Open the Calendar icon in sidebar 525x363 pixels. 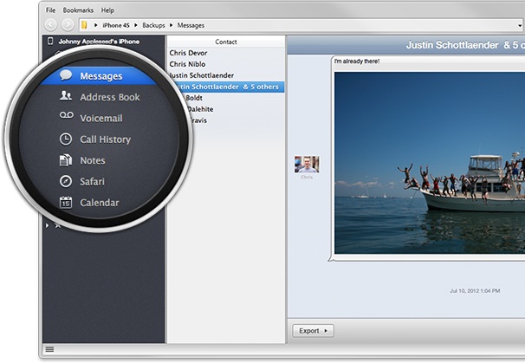(x=66, y=203)
